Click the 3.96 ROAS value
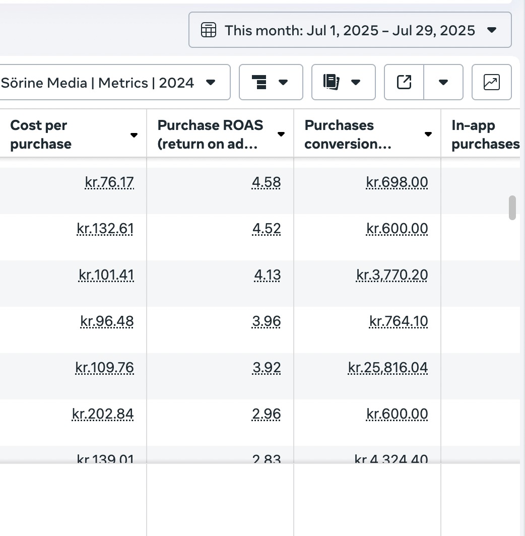 pos(266,321)
